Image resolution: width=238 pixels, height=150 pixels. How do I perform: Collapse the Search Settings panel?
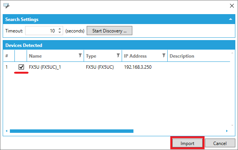coord(230,19)
